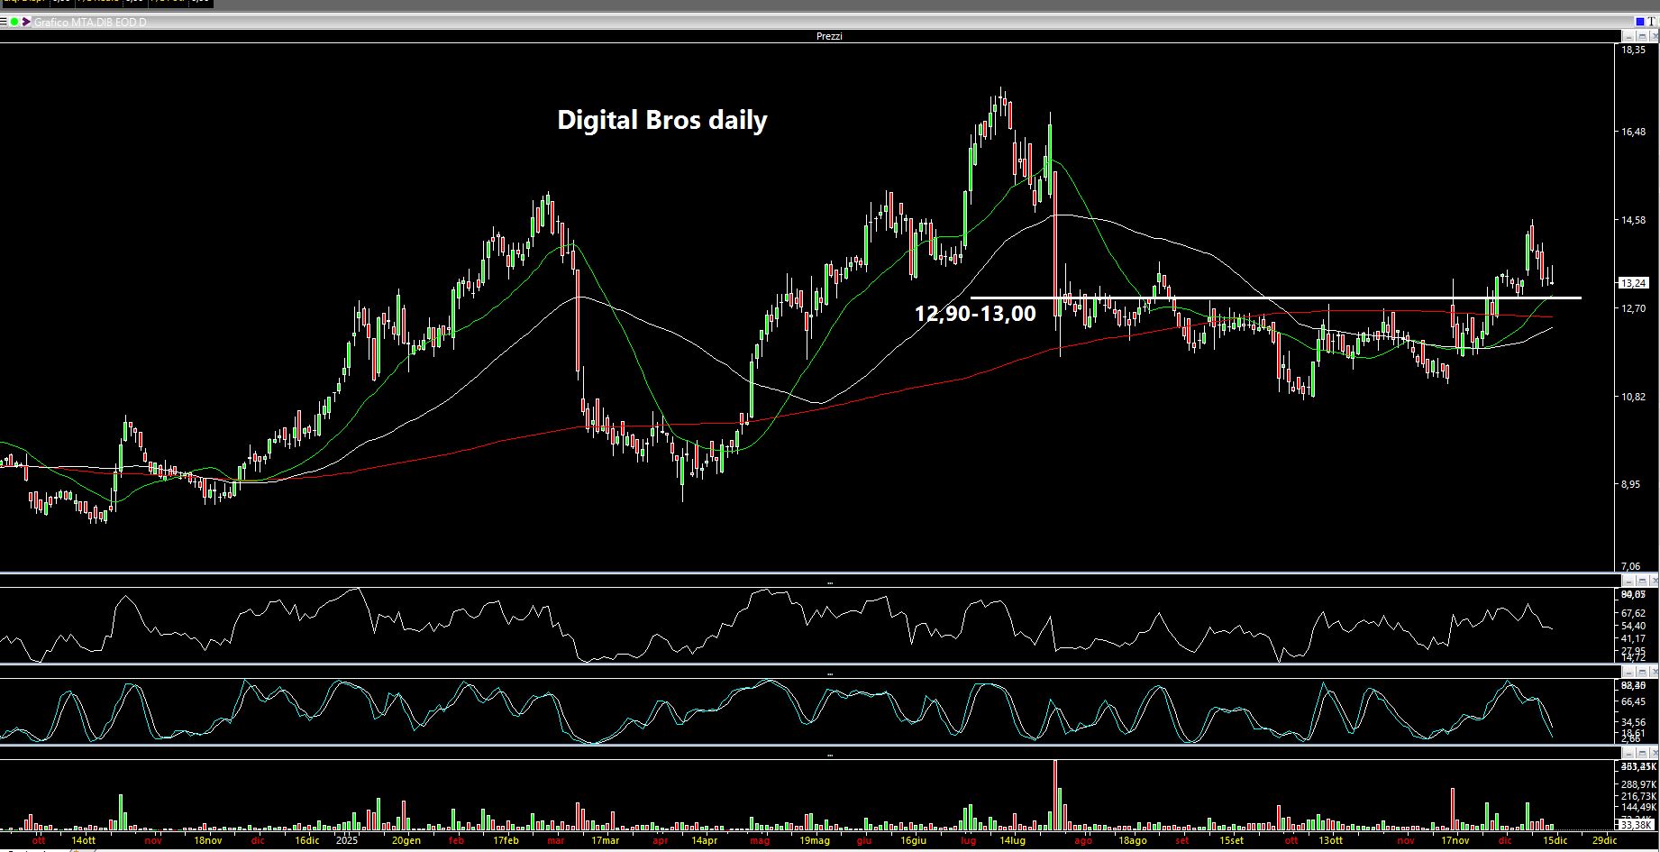Click the blue color square in title bar
The width and height of the screenshot is (1660, 852).
tap(1640, 22)
